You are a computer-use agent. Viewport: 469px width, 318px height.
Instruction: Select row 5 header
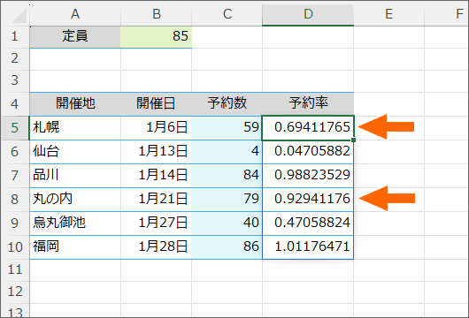tap(15, 128)
